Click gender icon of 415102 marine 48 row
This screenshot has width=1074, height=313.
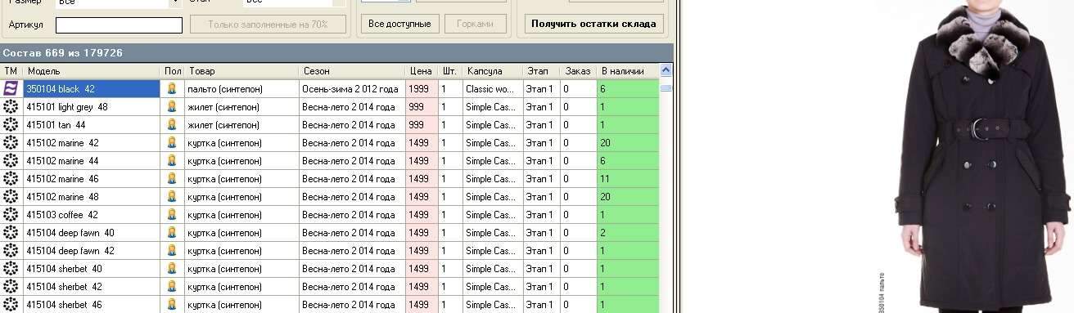pyautogui.click(x=172, y=196)
